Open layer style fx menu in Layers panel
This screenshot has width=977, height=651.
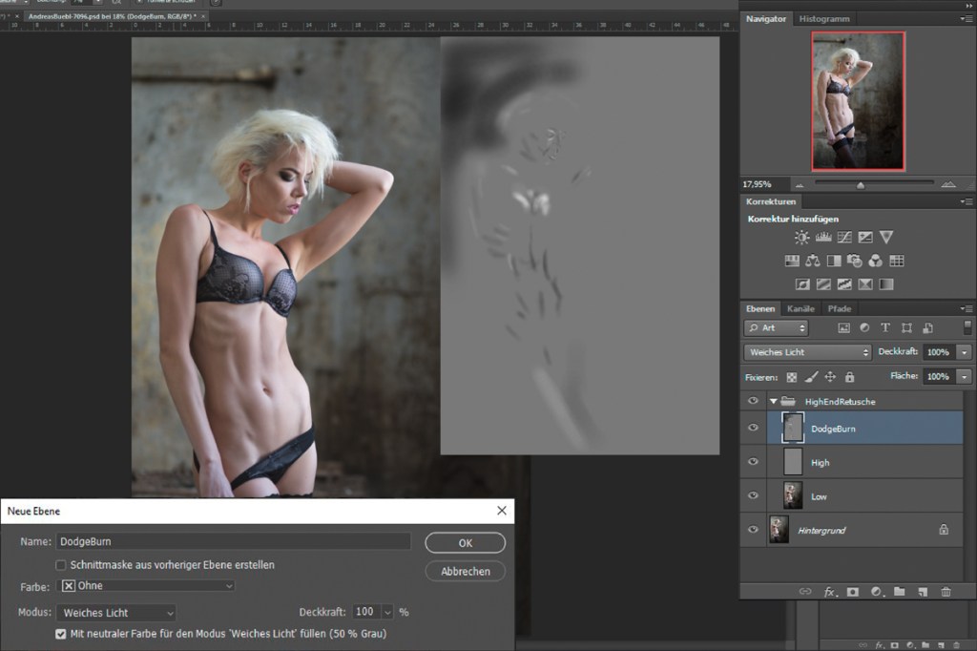[x=830, y=592]
